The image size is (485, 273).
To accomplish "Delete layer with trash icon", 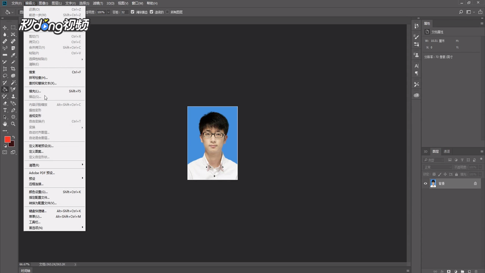I will tap(476, 271).
